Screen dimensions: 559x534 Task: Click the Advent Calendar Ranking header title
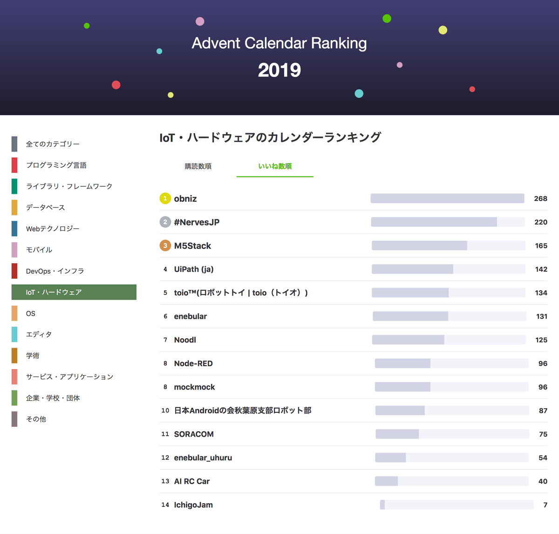coord(279,43)
